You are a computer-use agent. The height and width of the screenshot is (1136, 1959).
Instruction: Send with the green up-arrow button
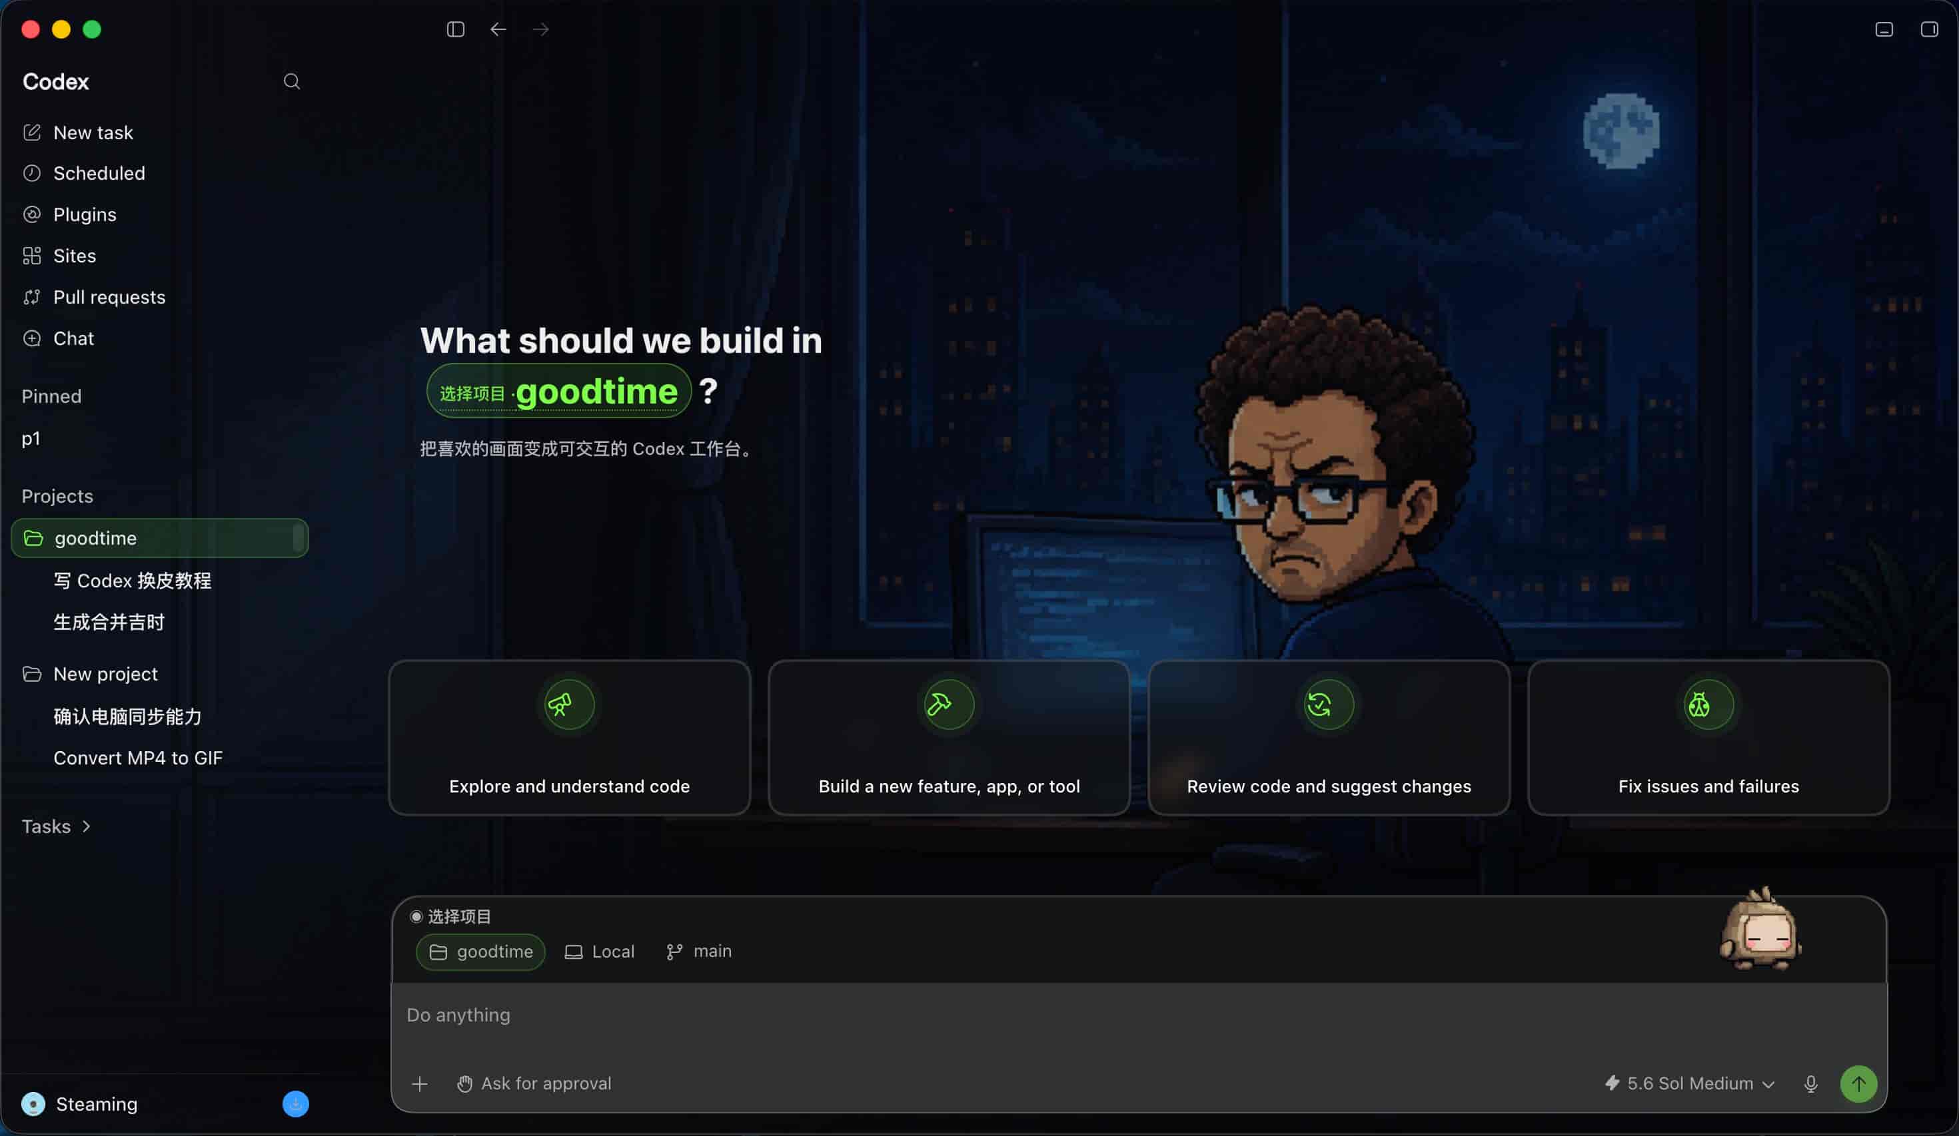(1859, 1084)
